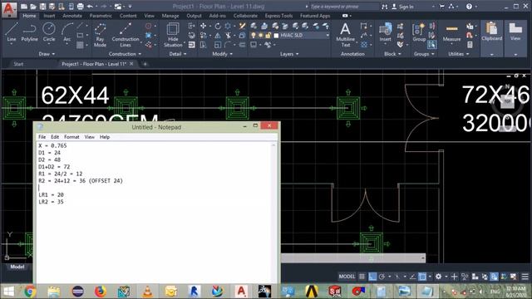
Task: Open the File menu in Notepad
Action: click(42, 137)
